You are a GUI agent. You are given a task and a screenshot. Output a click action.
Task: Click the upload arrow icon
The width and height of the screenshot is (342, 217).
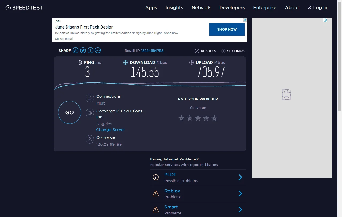[192, 62]
